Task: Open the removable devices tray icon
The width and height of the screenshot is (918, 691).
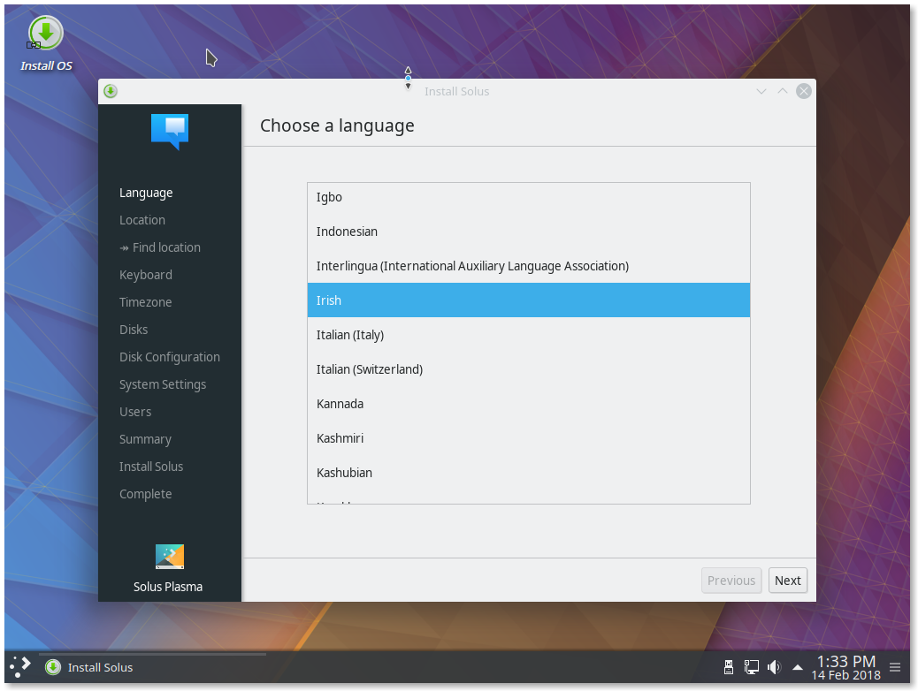Action: (x=729, y=667)
